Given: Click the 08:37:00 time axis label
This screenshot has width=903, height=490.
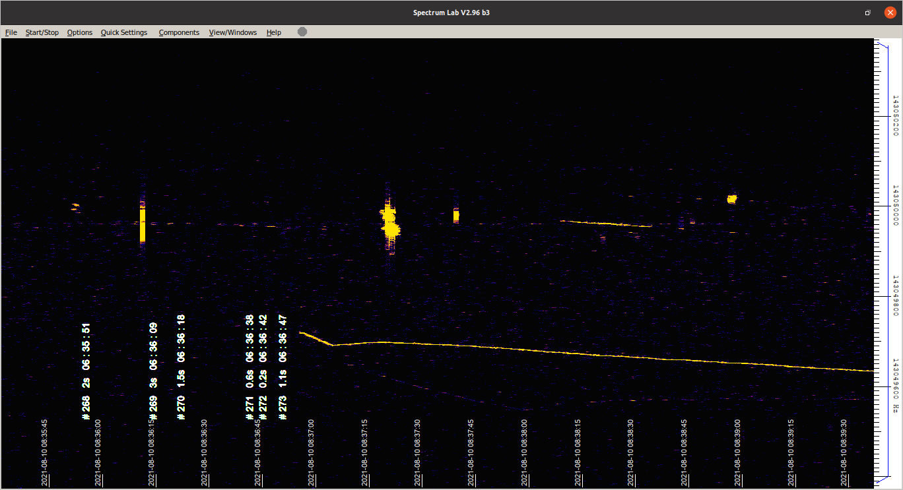Looking at the screenshot, I should pyautogui.click(x=311, y=452).
